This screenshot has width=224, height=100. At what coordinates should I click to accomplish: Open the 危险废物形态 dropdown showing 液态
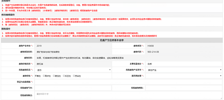(73, 70)
